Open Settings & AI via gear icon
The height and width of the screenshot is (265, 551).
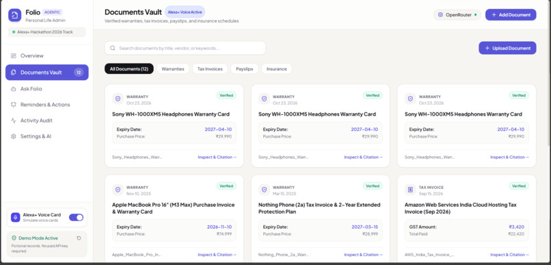[14, 136]
